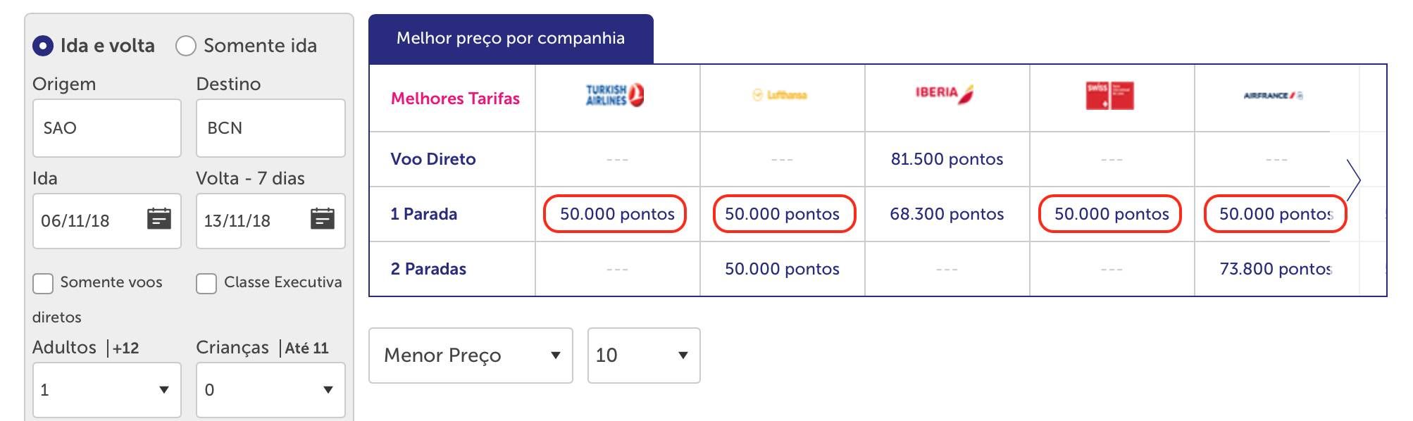Open the Ida date calendar icon

[159, 219]
